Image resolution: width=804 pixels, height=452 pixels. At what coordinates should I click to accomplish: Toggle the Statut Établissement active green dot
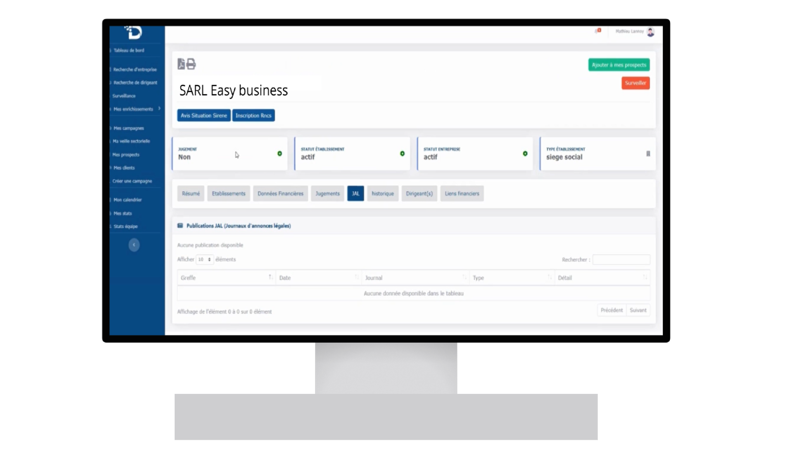(x=402, y=154)
